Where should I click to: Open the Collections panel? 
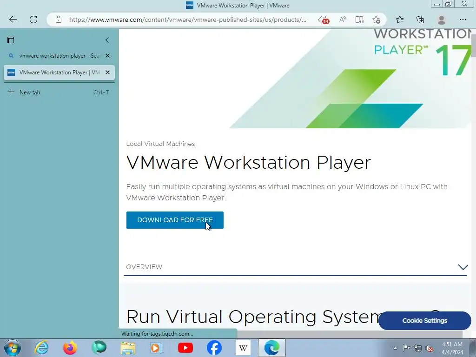point(420,20)
